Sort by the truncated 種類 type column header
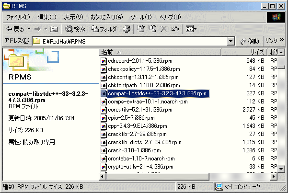 [273, 52]
